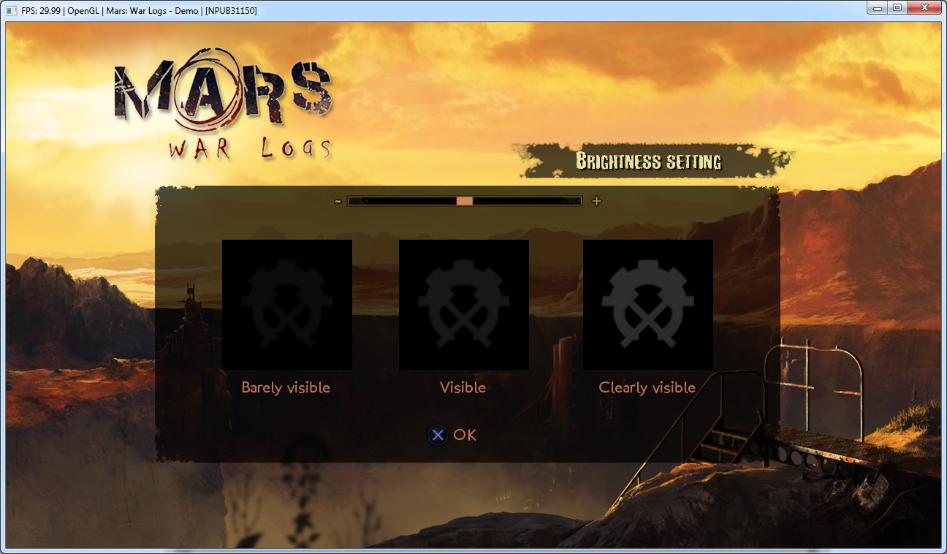Open the window system menu icon

pos(11,10)
